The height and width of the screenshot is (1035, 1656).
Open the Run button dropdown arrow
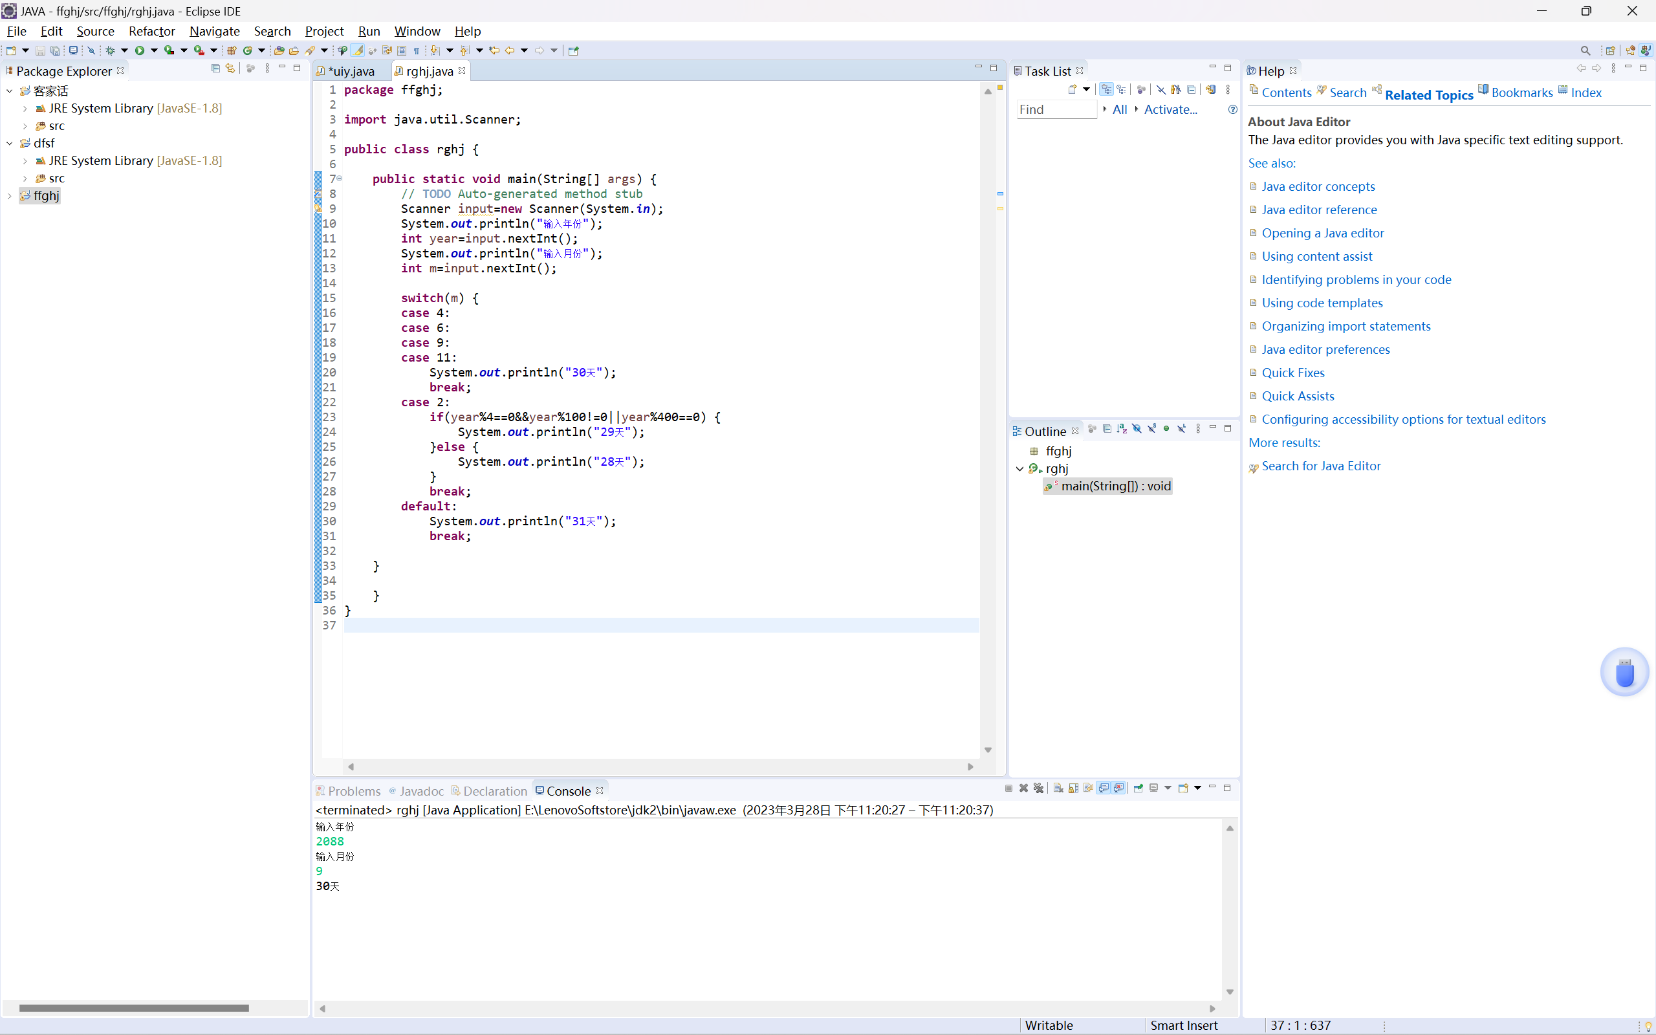point(154,50)
